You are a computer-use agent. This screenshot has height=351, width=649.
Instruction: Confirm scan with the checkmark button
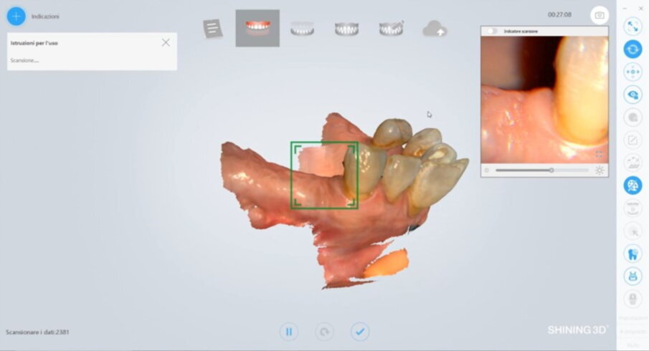pos(360,332)
